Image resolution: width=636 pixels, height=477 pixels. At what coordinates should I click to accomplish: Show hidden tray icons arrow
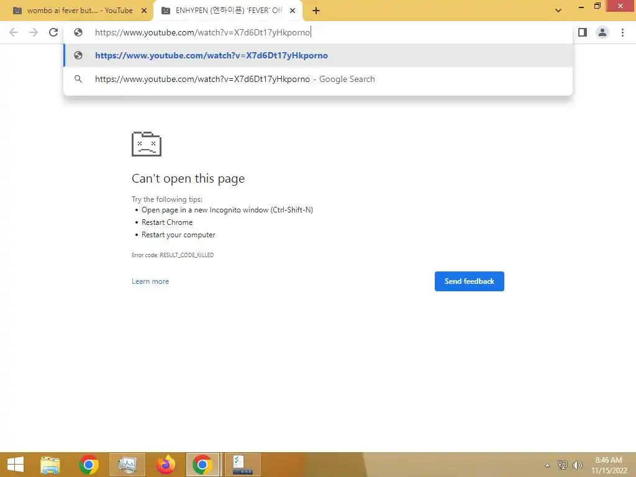tap(548, 465)
